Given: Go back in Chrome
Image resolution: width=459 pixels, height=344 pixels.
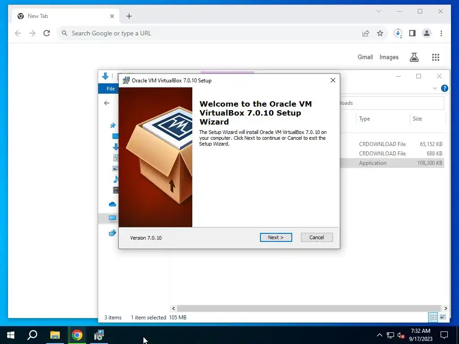Looking at the screenshot, I should click(18, 33).
